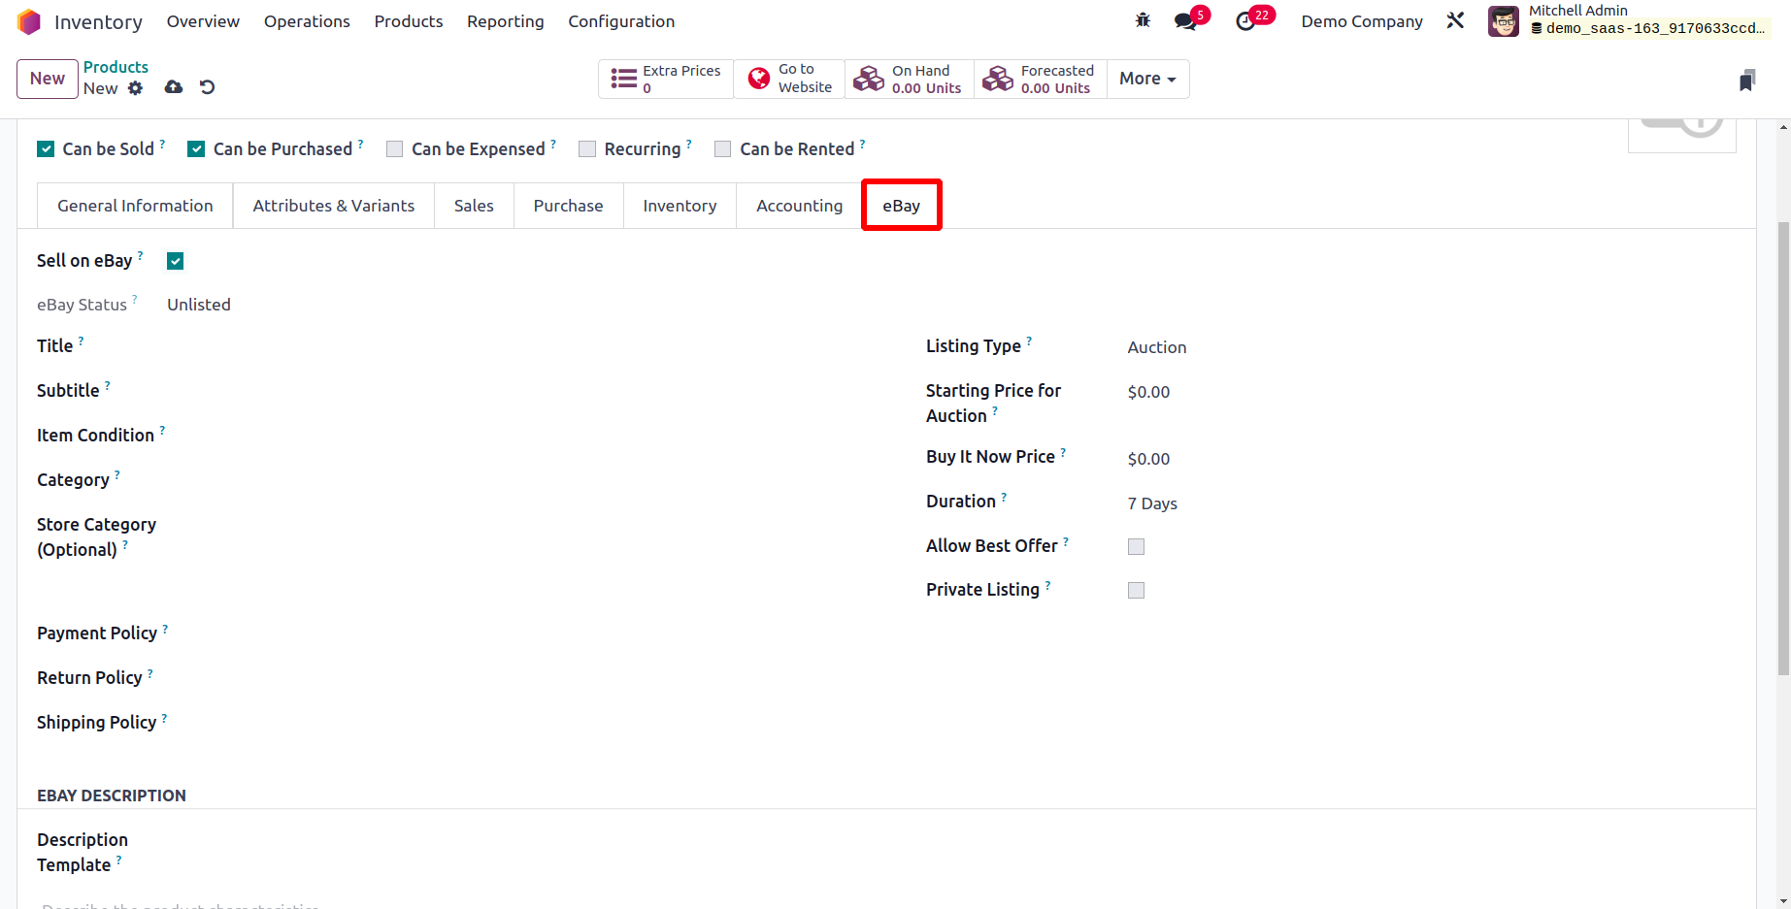Open the Sales tab
1791x909 pixels.
[x=474, y=206]
